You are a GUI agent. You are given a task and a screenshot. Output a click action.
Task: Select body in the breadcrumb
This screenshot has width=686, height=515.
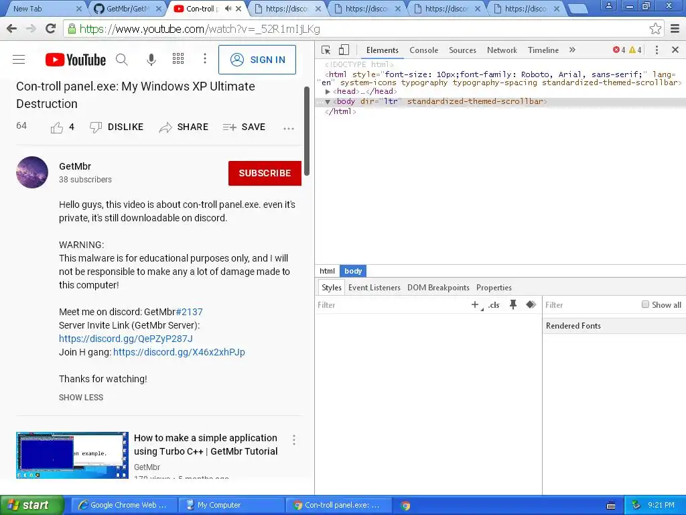point(353,271)
